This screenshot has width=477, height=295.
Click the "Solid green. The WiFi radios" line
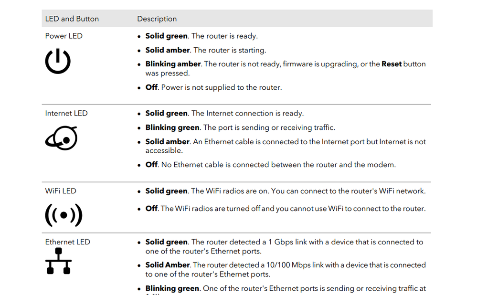pos(285,191)
